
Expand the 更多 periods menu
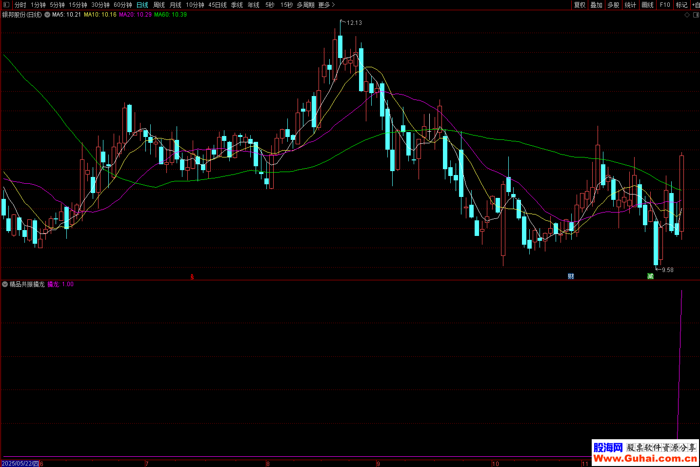[x=326, y=5]
